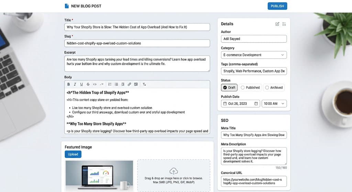Click the excerpt resize handle corner

[x=209, y=70]
